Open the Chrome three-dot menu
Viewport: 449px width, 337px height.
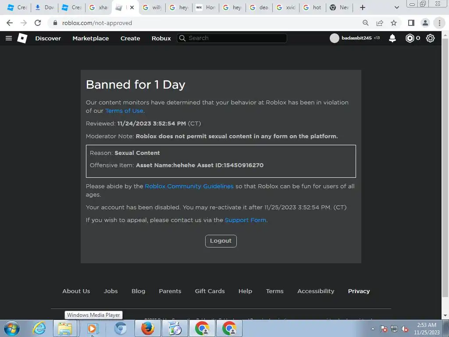[x=439, y=23]
